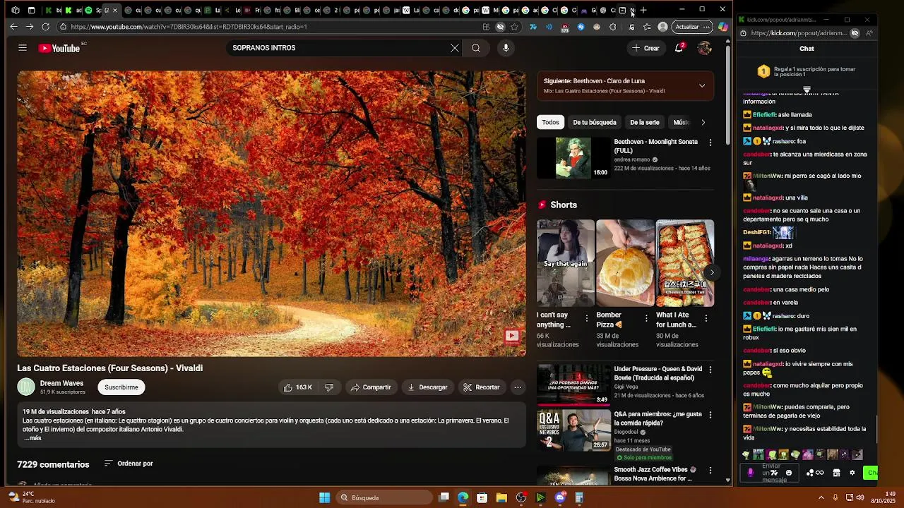Open emoji picker in Kick chat input

(789, 473)
